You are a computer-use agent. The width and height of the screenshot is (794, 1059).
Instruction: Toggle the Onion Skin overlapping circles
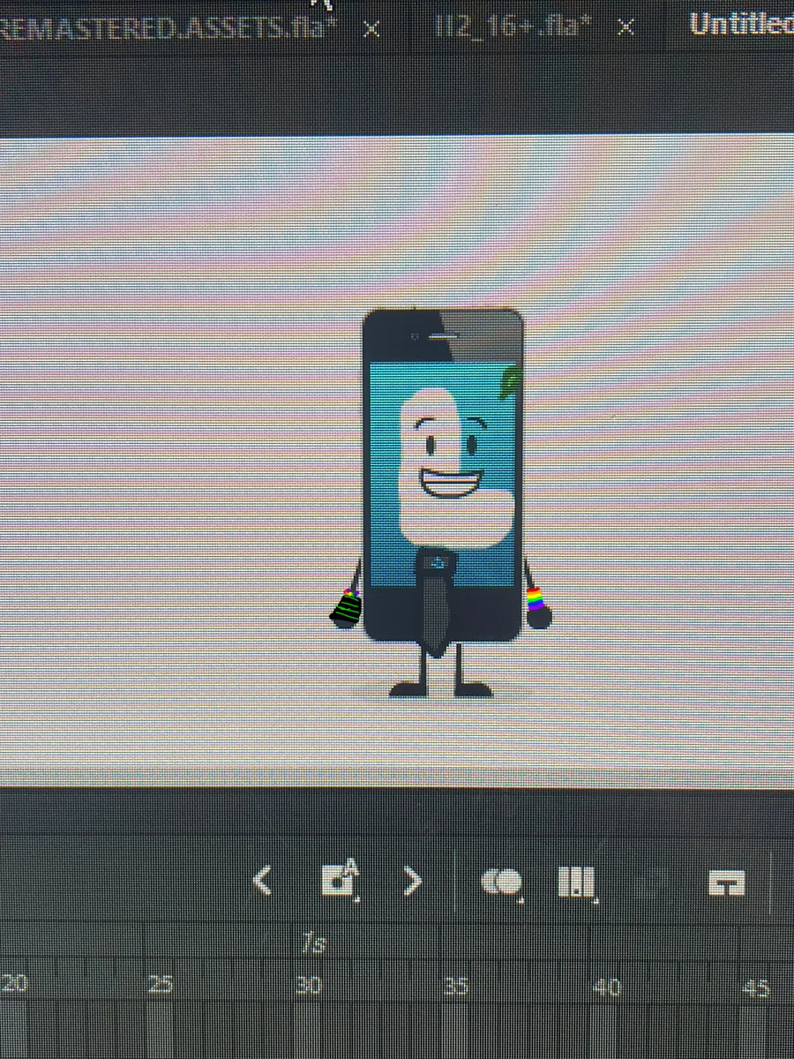pos(502,881)
